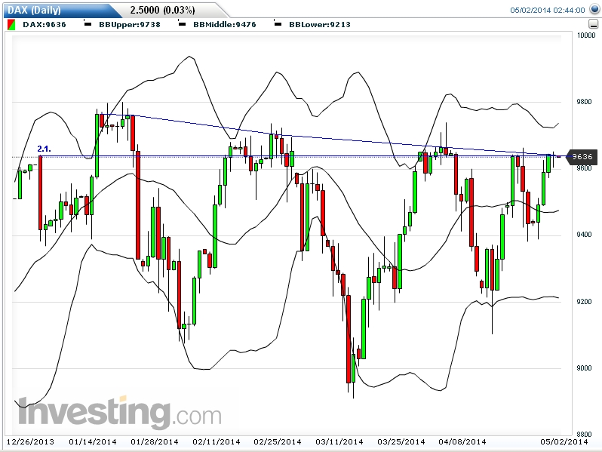Image resolution: width=602 pixels, height=452 pixels.
Task: Click the 9200 price axis label
Action: [584, 302]
